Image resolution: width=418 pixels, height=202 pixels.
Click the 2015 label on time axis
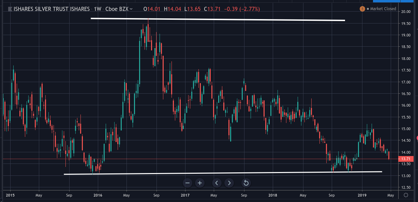(x=10, y=195)
